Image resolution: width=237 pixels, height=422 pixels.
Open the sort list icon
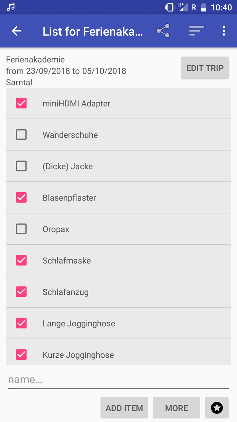tap(197, 31)
